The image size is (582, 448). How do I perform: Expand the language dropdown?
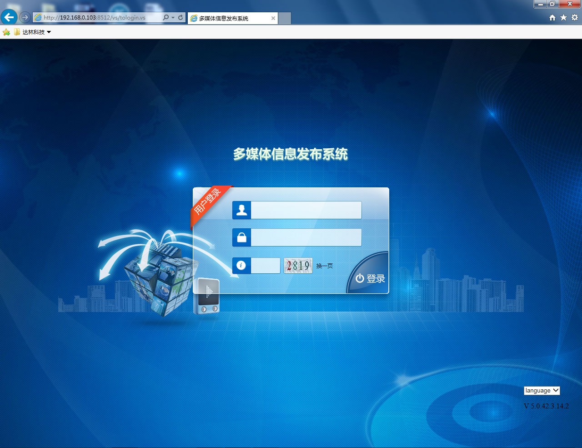coord(542,391)
